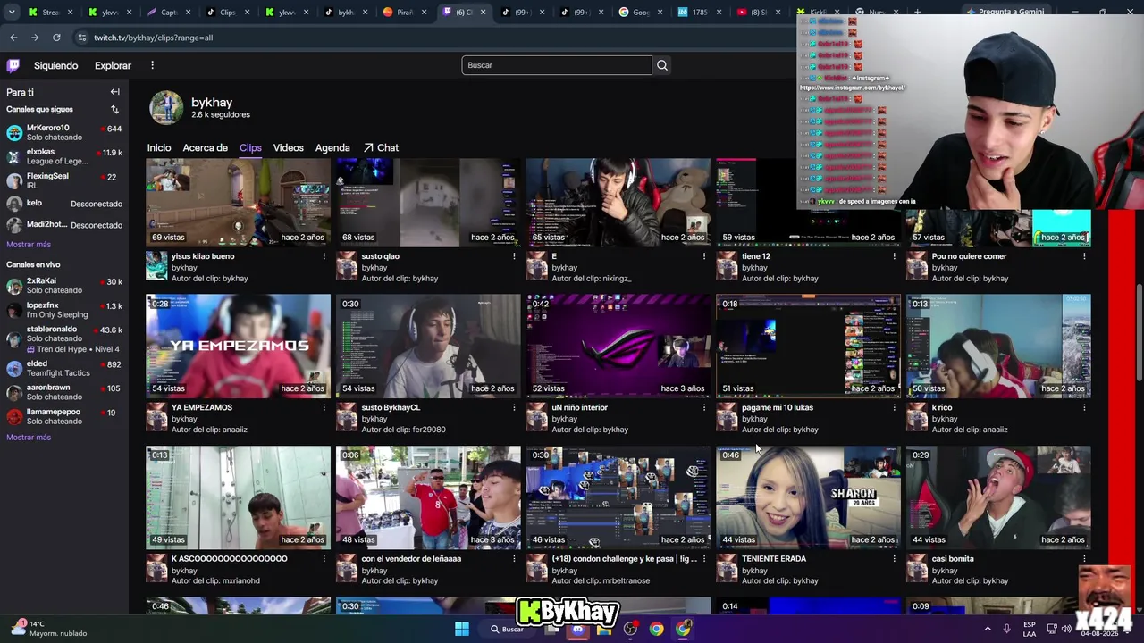
Task: Switch to the Videos tab
Action: click(x=289, y=148)
